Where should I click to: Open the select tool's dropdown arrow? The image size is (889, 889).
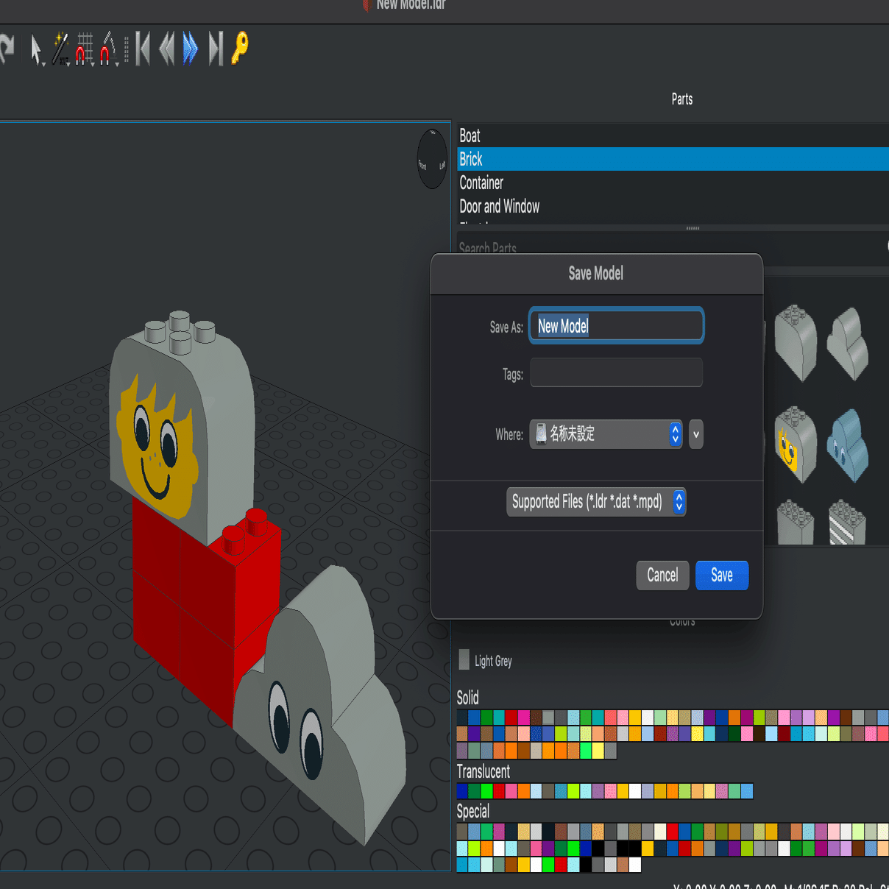coord(44,64)
